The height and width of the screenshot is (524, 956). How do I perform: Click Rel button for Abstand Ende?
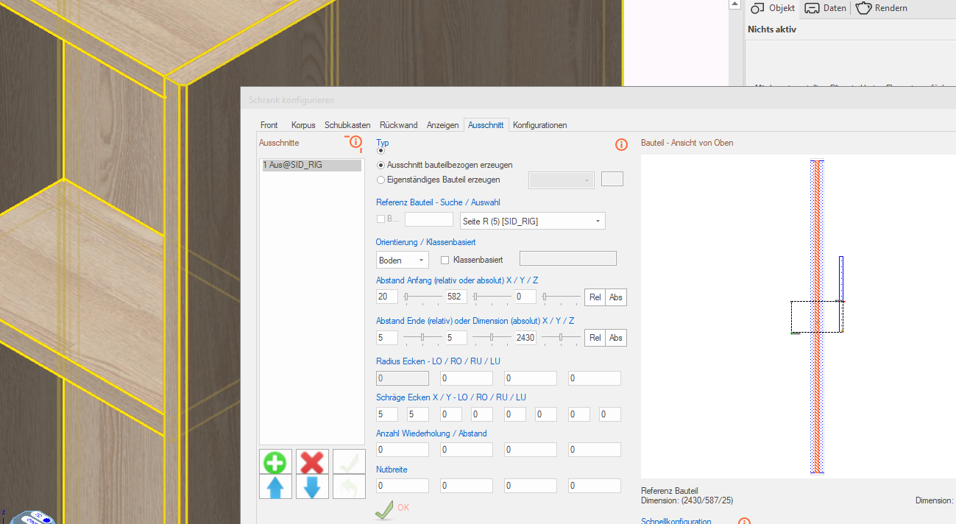(x=595, y=338)
